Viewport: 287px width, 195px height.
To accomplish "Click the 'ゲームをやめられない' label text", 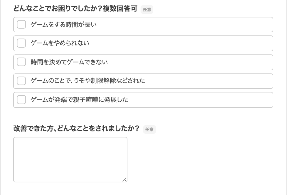I will click(x=60, y=43).
